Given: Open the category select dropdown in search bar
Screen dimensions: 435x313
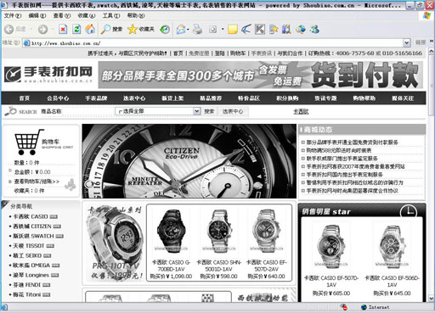Looking at the screenshot, I should [158, 111].
